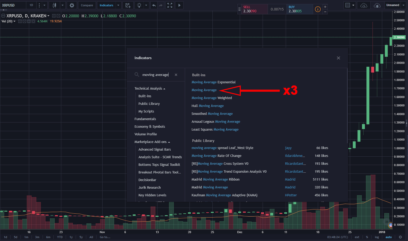
Task: Toggle auto scale button
Action: (x=389, y=237)
